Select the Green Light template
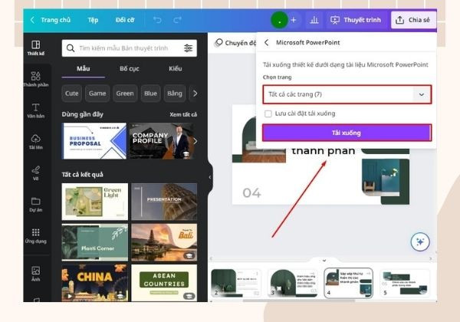 coord(95,202)
